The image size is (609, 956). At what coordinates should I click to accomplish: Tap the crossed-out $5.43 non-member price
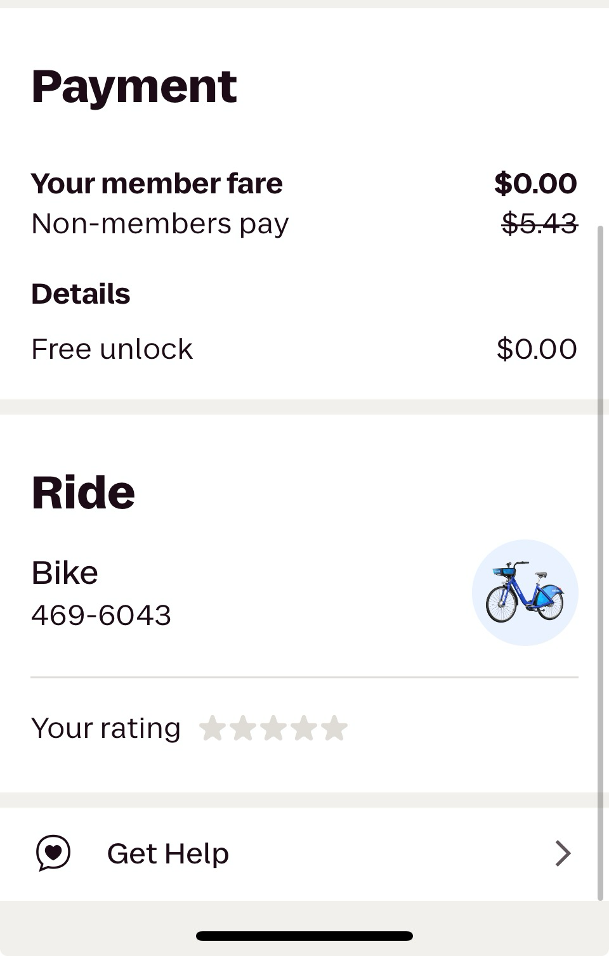tap(539, 223)
